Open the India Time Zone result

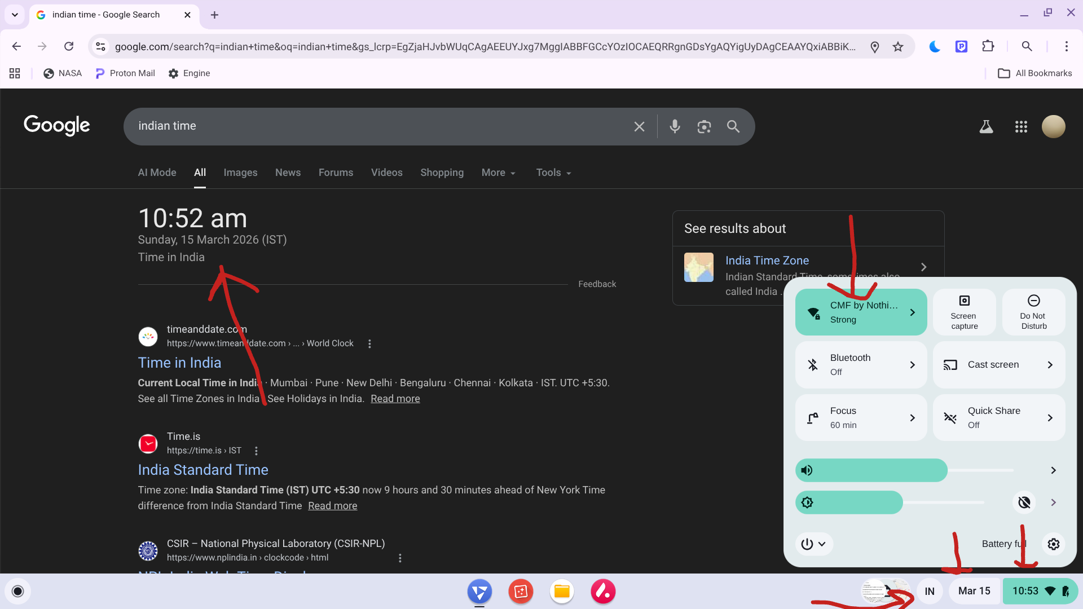(x=767, y=261)
